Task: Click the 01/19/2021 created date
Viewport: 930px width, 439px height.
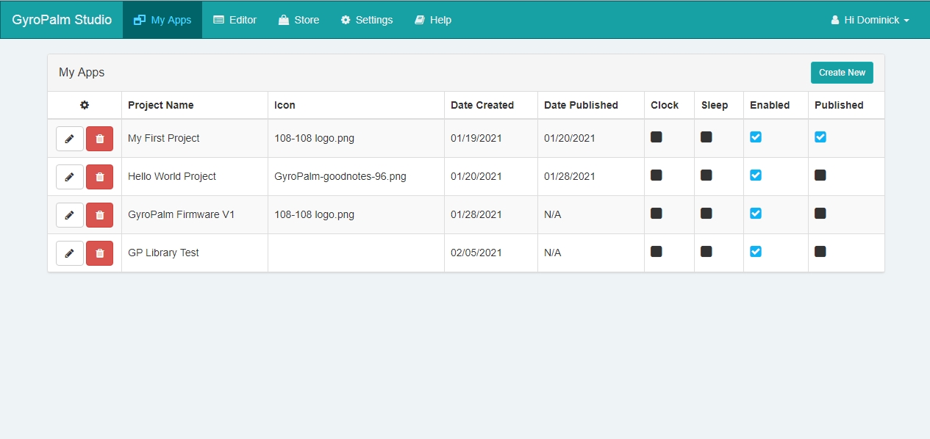Action: (x=476, y=138)
